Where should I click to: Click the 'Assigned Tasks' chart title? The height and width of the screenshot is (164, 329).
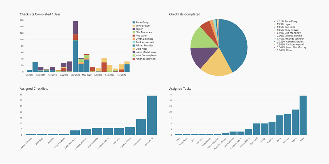[x=180, y=89]
